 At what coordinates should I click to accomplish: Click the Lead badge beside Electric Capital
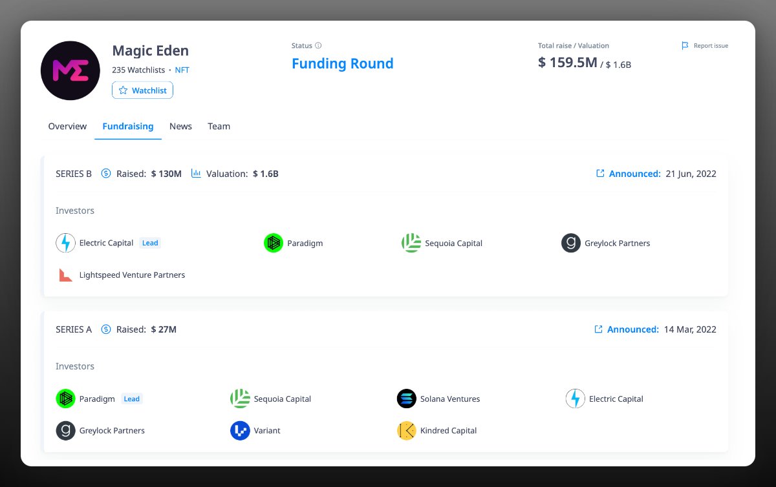pyautogui.click(x=150, y=243)
